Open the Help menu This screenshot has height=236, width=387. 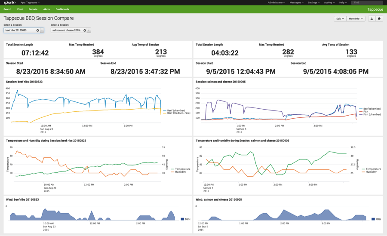point(343,3)
